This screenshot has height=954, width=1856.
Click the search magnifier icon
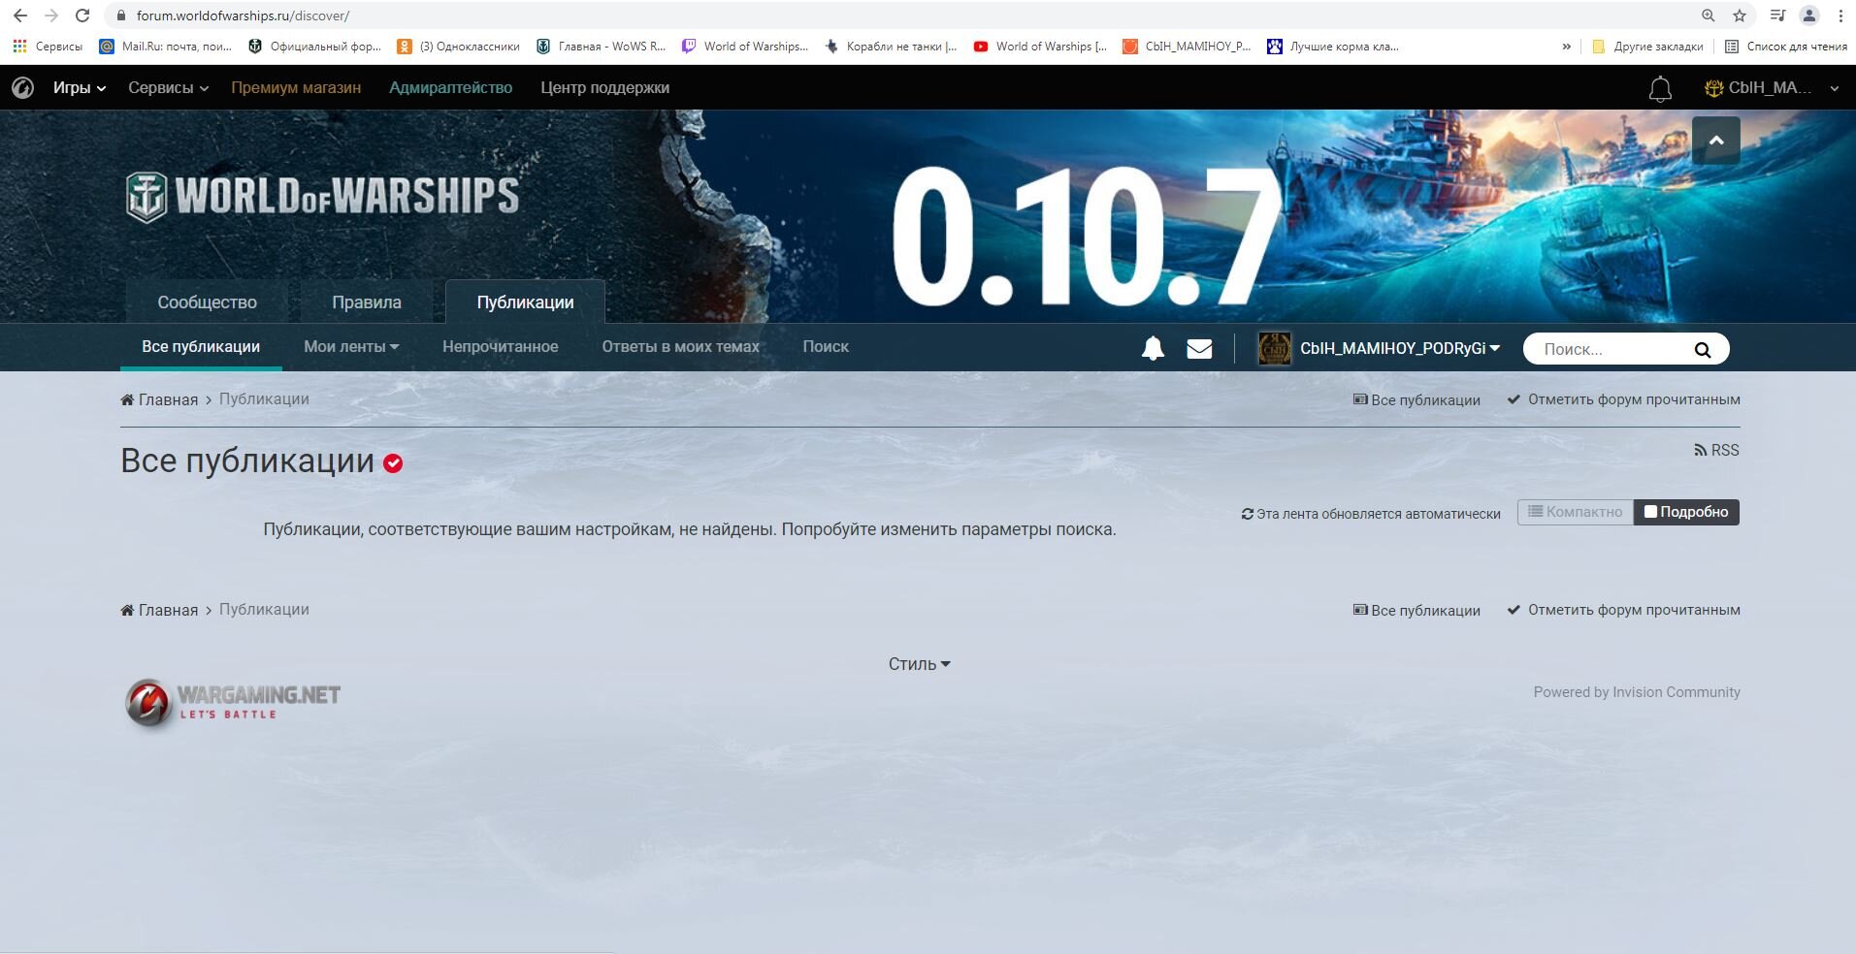1702,350
